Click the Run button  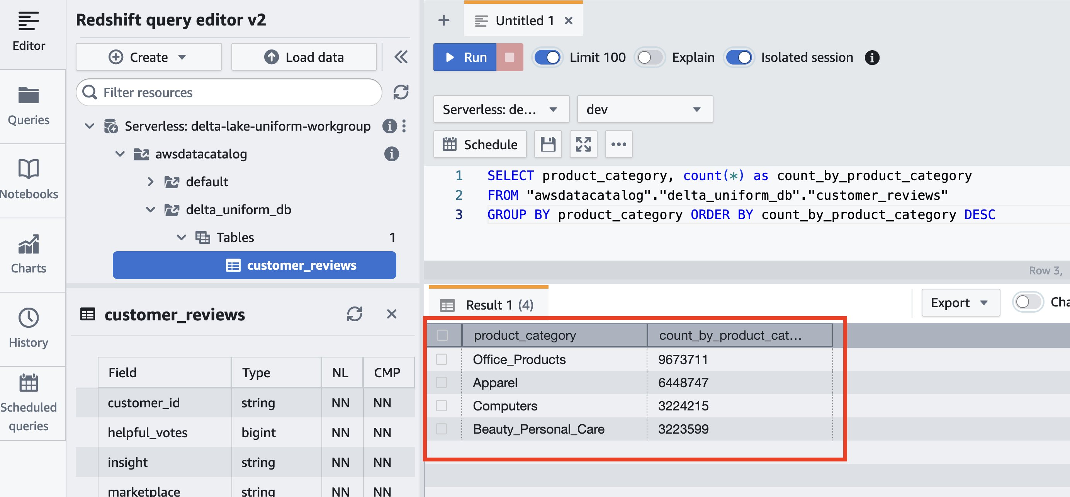[465, 57]
